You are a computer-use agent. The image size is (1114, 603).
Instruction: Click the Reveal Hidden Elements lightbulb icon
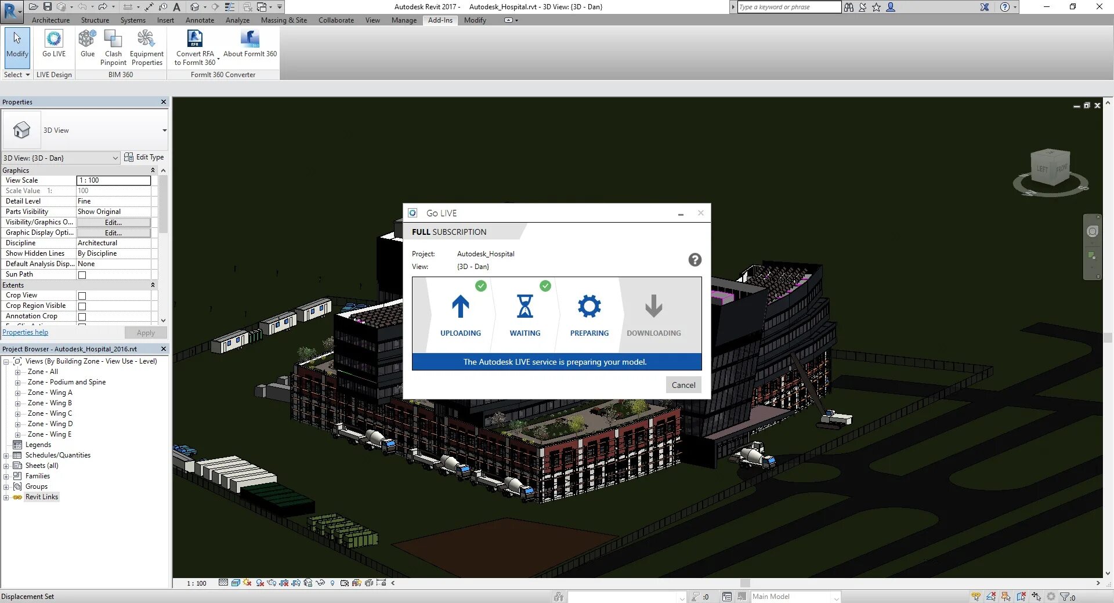tap(332, 583)
